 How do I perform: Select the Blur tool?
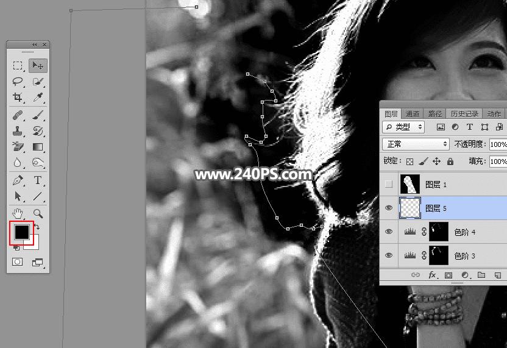pos(18,162)
